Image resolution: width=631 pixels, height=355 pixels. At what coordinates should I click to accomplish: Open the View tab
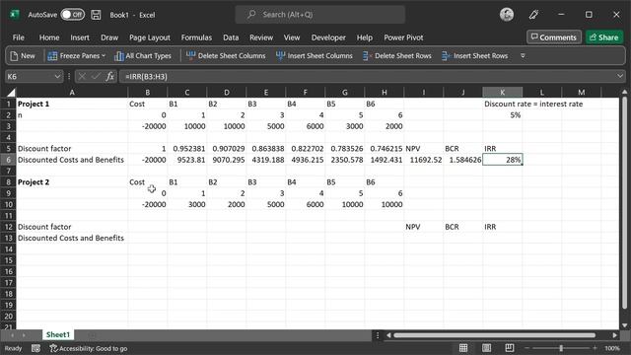(x=292, y=37)
